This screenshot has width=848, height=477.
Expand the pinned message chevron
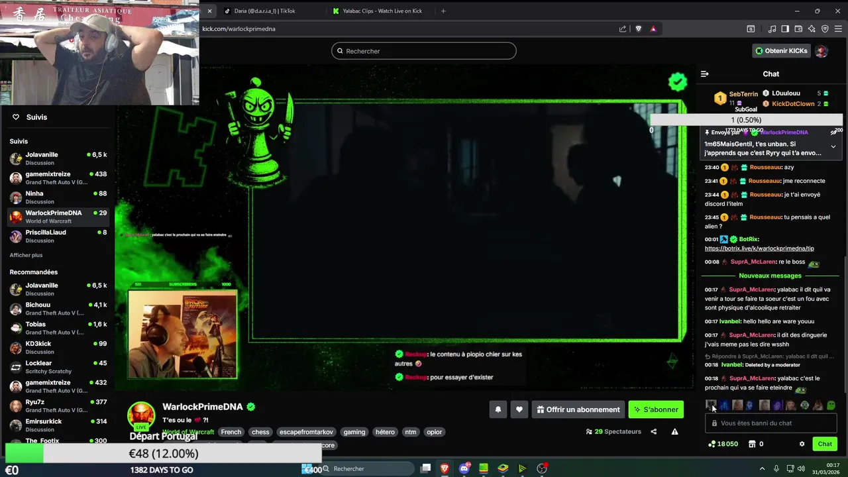click(833, 146)
